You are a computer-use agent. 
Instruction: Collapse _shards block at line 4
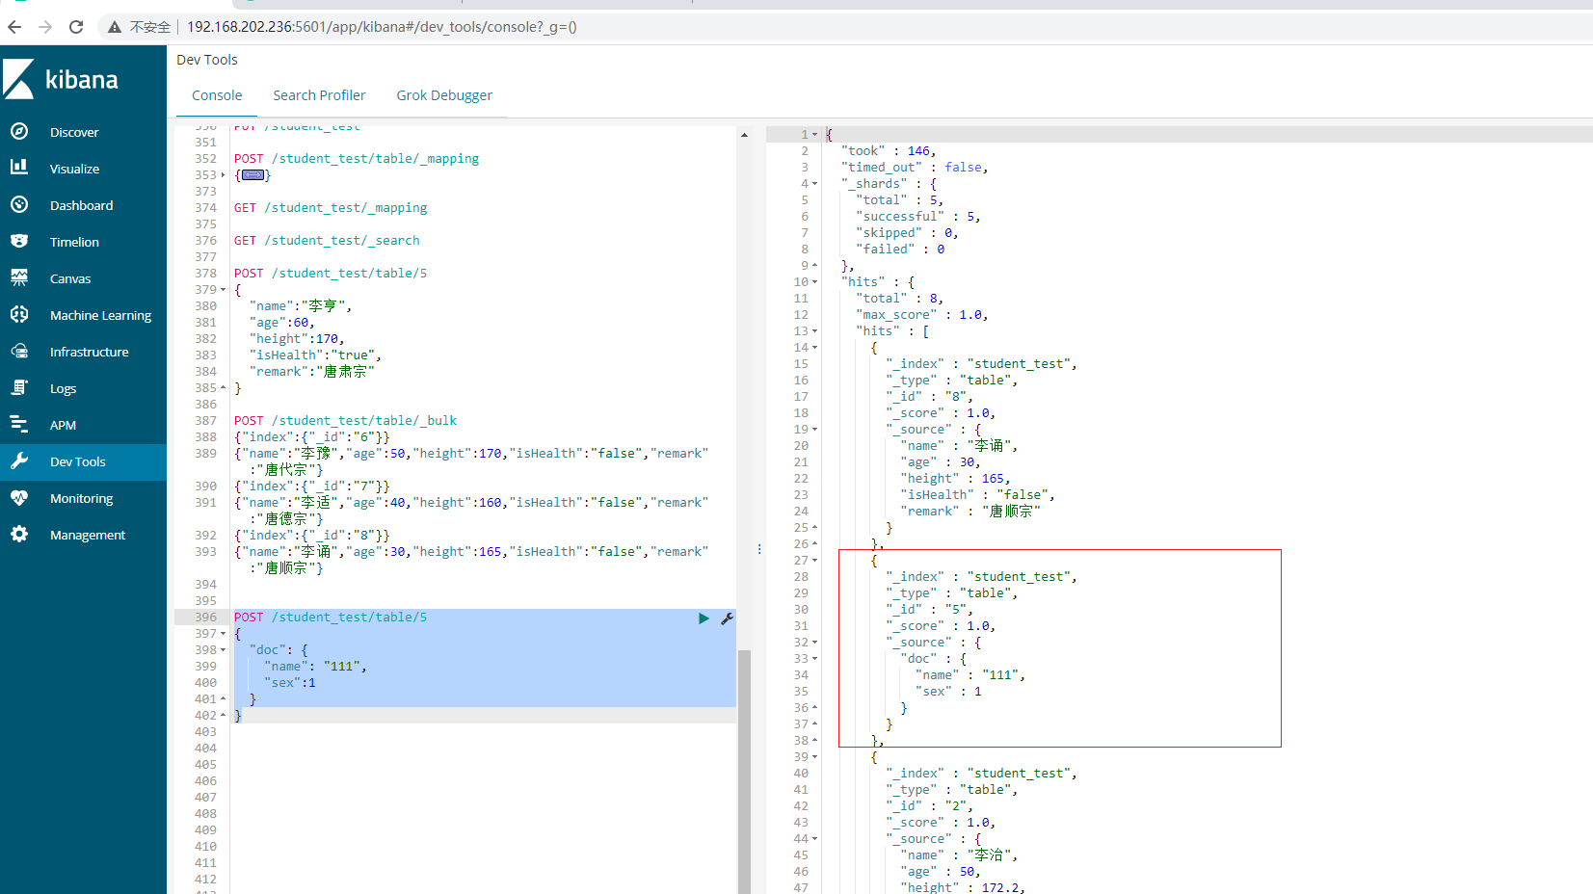[x=815, y=184]
